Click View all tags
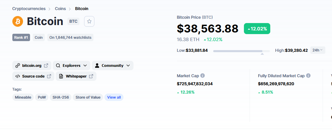 click(x=114, y=97)
